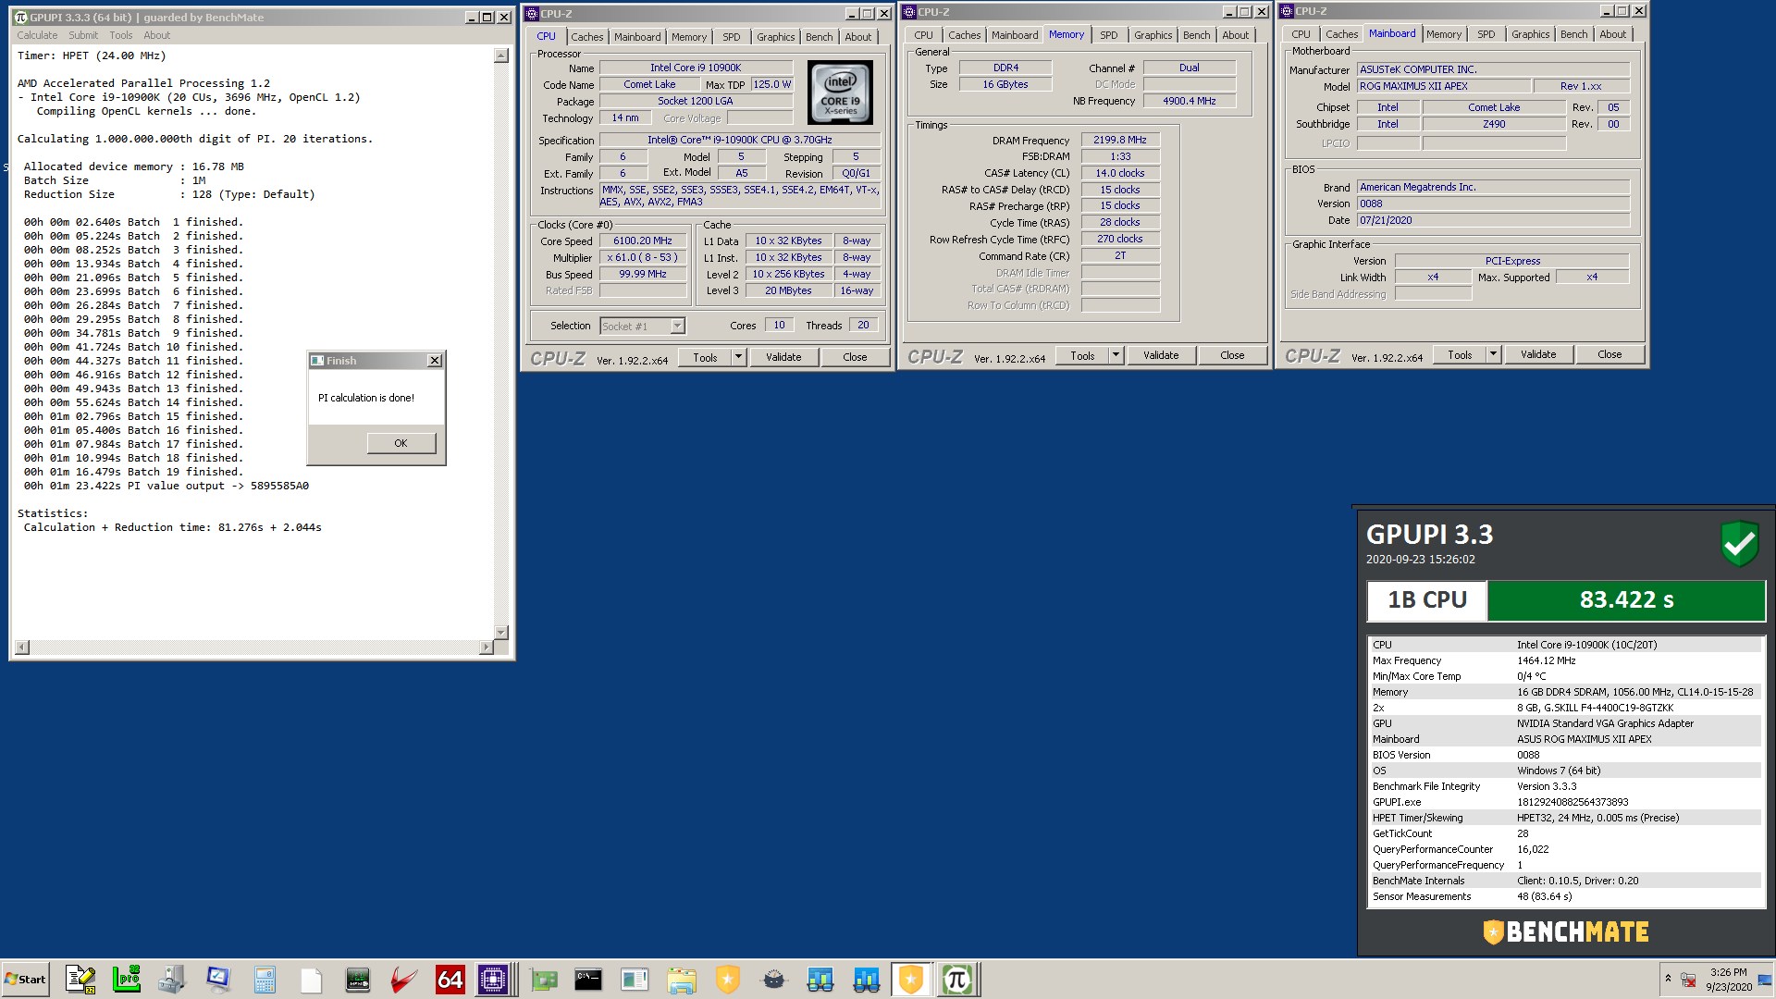Click the Start button on the taskbar
This screenshot has height=999, width=1776.
[x=25, y=979]
